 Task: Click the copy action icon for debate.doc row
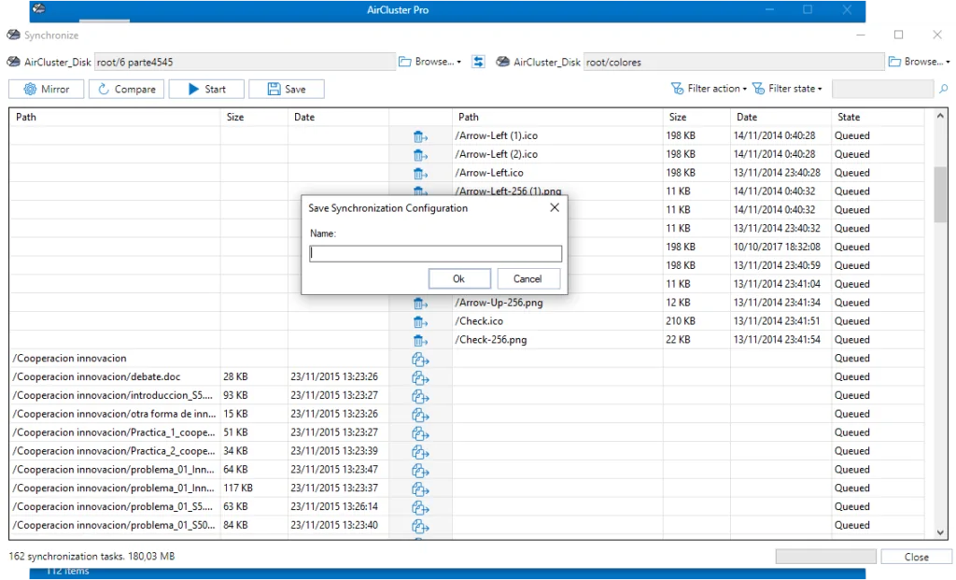[x=420, y=377]
